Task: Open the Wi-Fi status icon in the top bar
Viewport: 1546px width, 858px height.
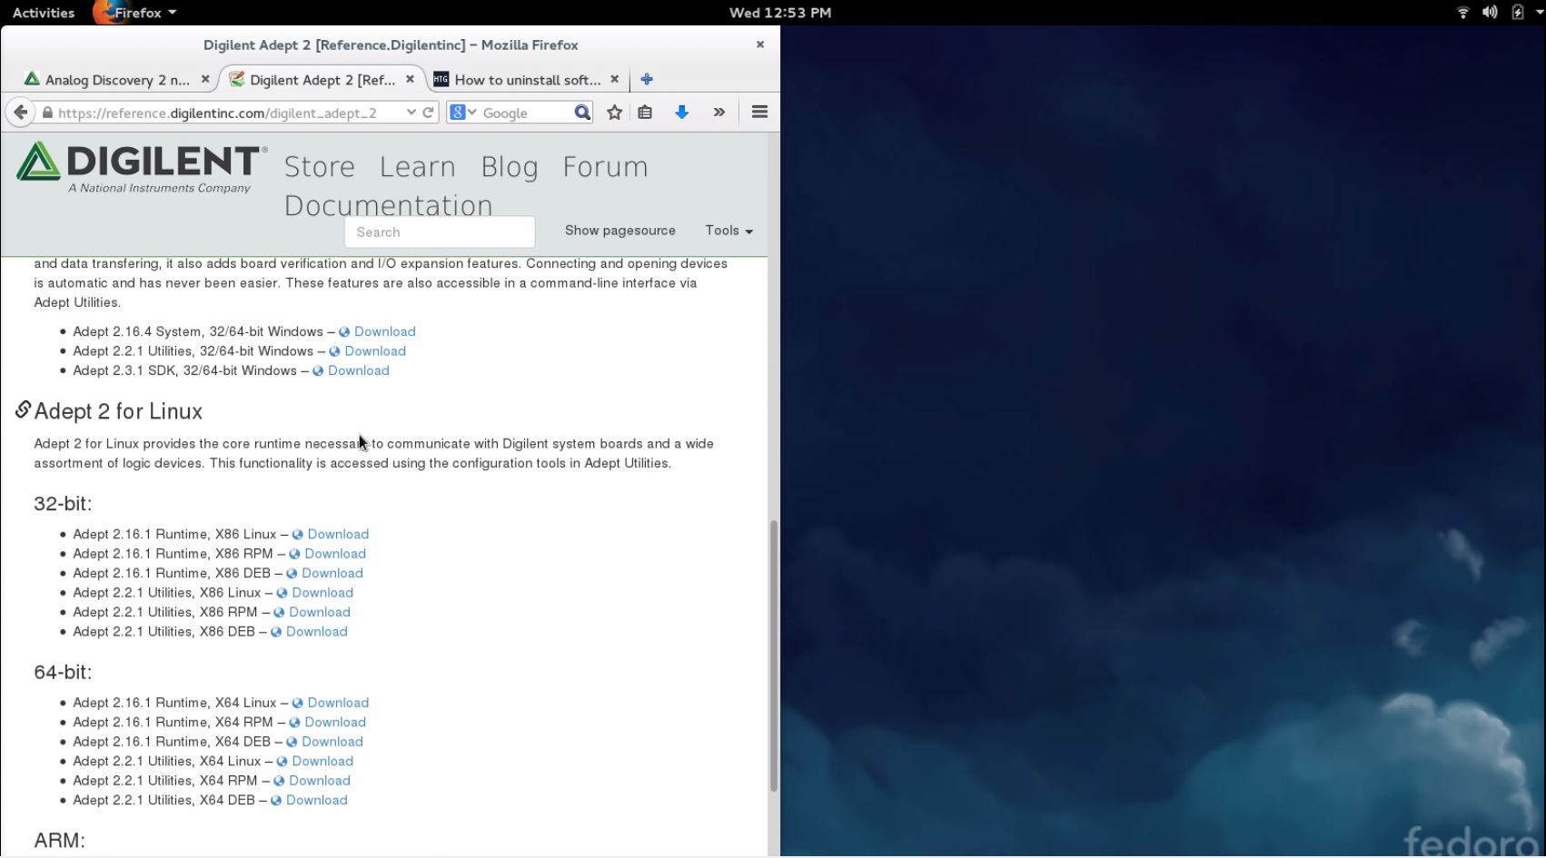Action: [1462, 13]
